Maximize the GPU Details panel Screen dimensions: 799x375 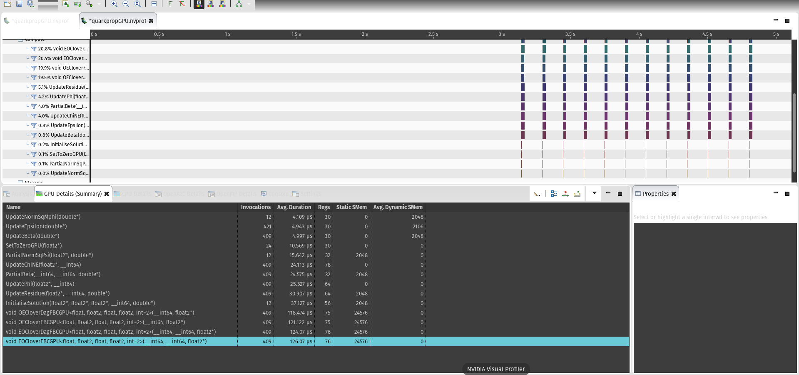[x=620, y=193]
